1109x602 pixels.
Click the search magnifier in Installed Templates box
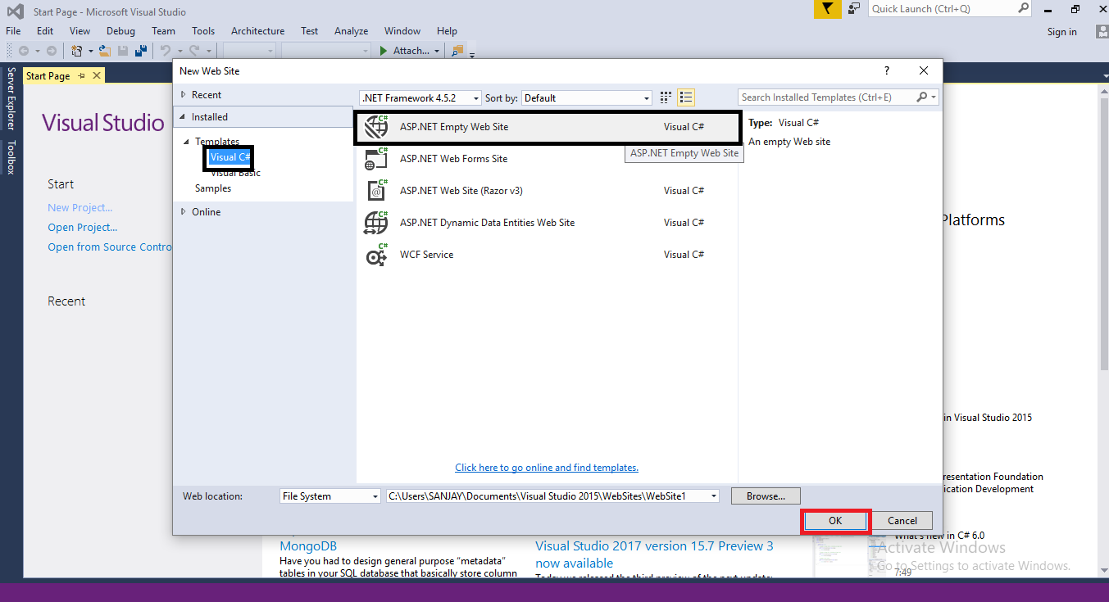click(x=922, y=97)
